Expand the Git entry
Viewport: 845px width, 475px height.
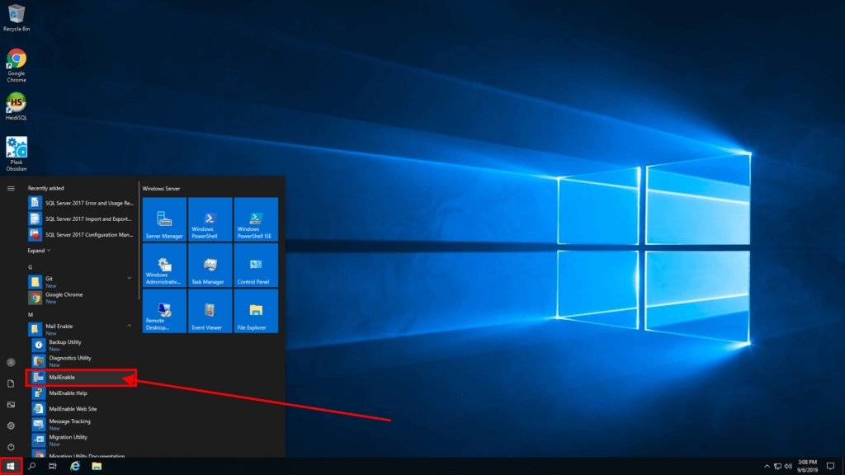pos(129,279)
